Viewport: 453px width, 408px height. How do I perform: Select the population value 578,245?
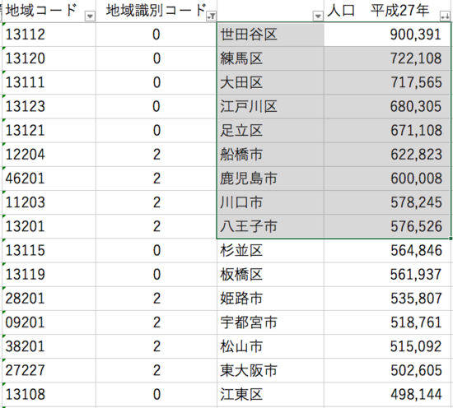point(387,202)
